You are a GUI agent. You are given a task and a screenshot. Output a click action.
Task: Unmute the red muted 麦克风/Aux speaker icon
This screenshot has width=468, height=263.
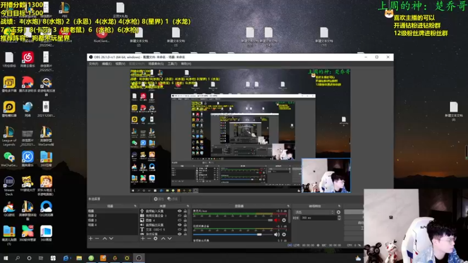tap(277, 220)
